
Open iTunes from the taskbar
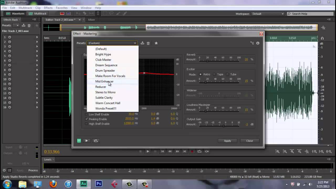pos(68,184)
